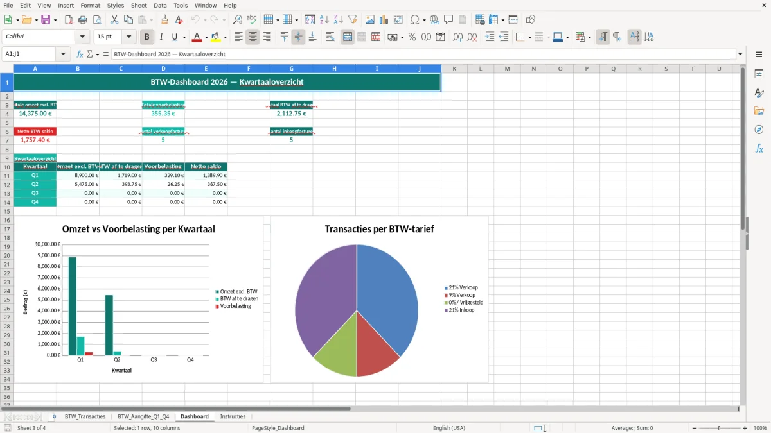Toggle Merge and Center Cells
771x433 pixels.
coord(348,37)
